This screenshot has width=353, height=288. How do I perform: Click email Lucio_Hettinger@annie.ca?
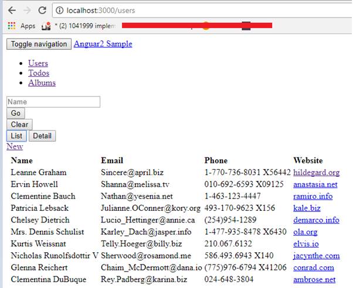(148, 220)
